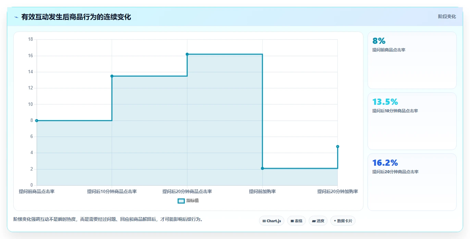Click the 8% value text
470x239 pixels.
point(379,41)
